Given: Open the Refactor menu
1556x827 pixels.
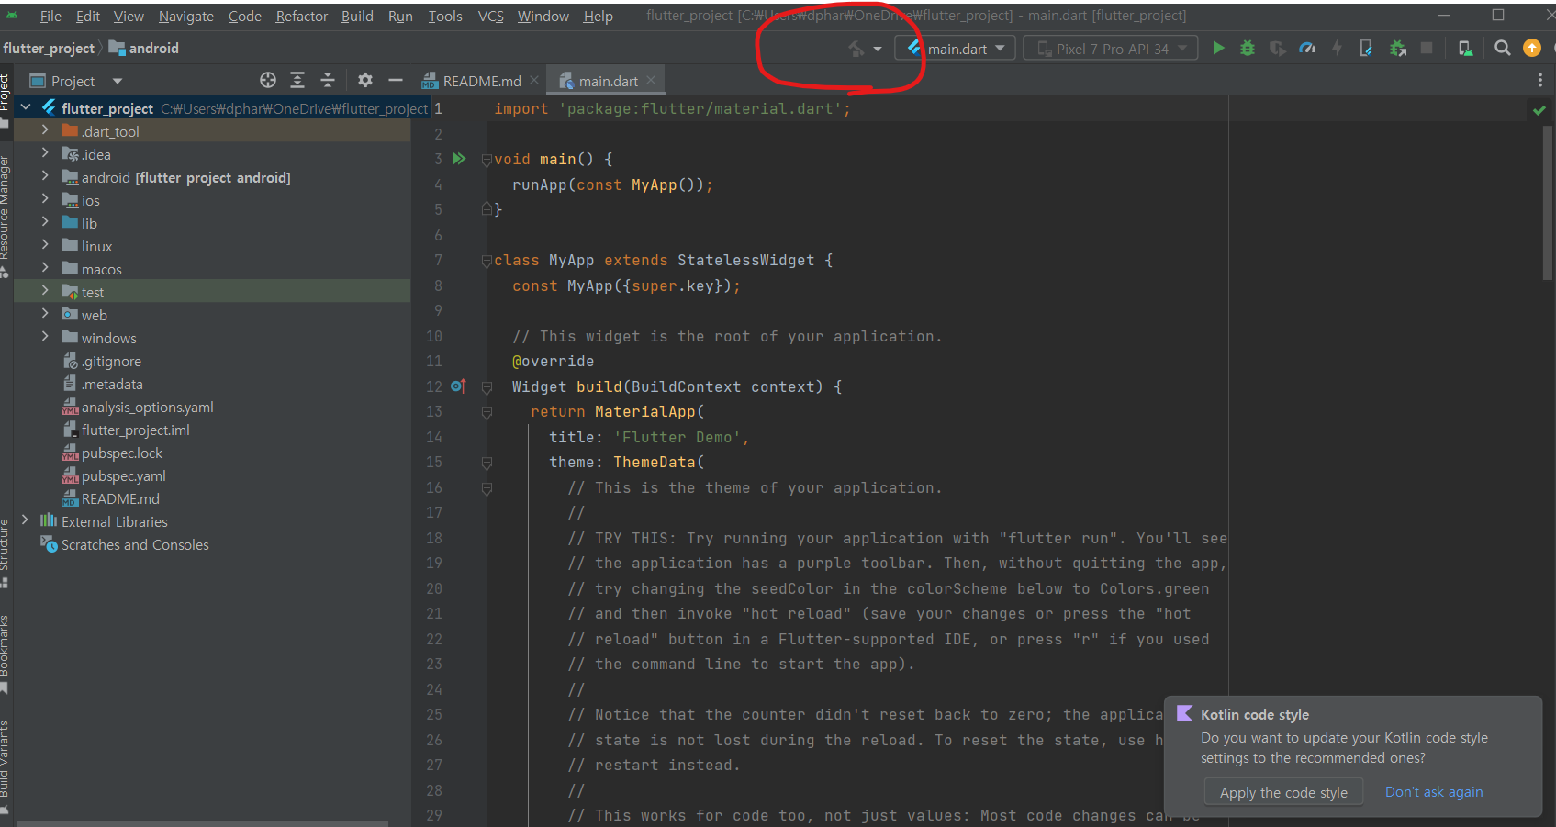Looking at the screenshot, I should pyautogui.click(x=301, y=17).
